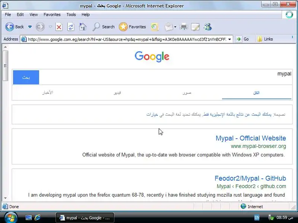298x223 pixels.
Task: Open the Messenger people icon
Action: pos(207,27)
